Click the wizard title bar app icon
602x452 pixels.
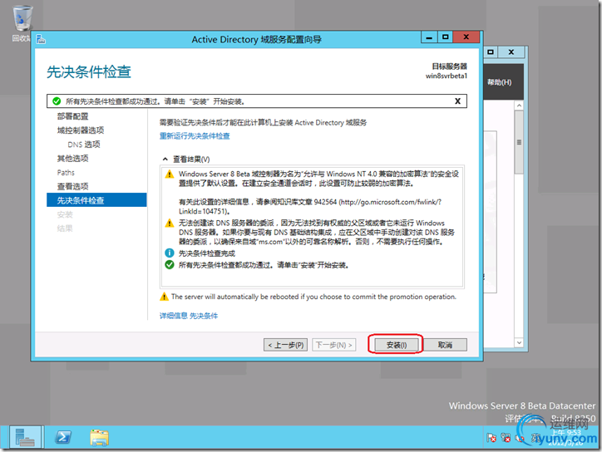point(41,39)
